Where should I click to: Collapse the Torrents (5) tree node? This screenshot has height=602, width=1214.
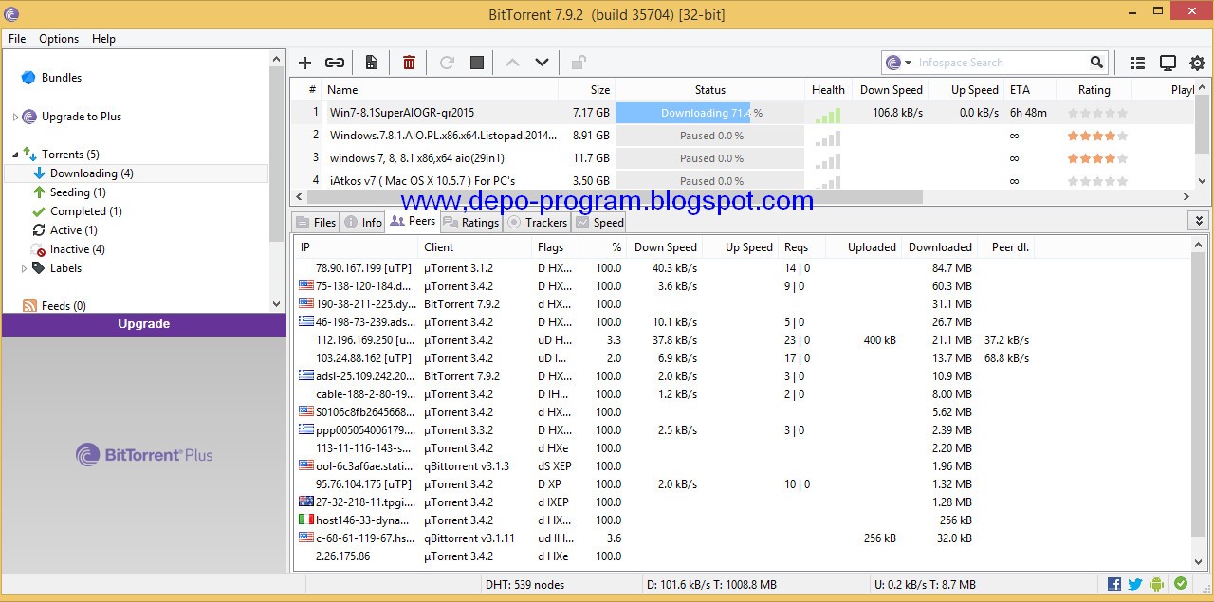click(15, 155)
